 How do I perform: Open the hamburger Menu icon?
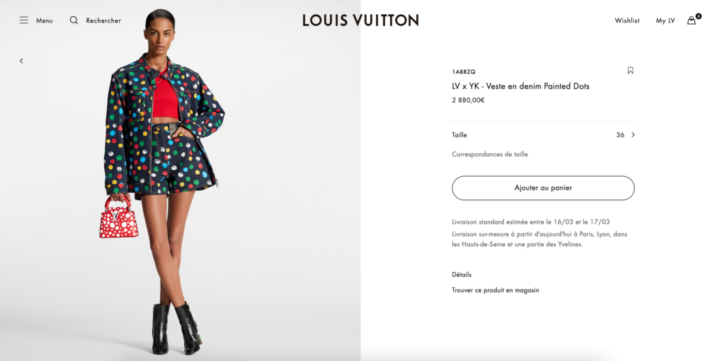point(23,21)
